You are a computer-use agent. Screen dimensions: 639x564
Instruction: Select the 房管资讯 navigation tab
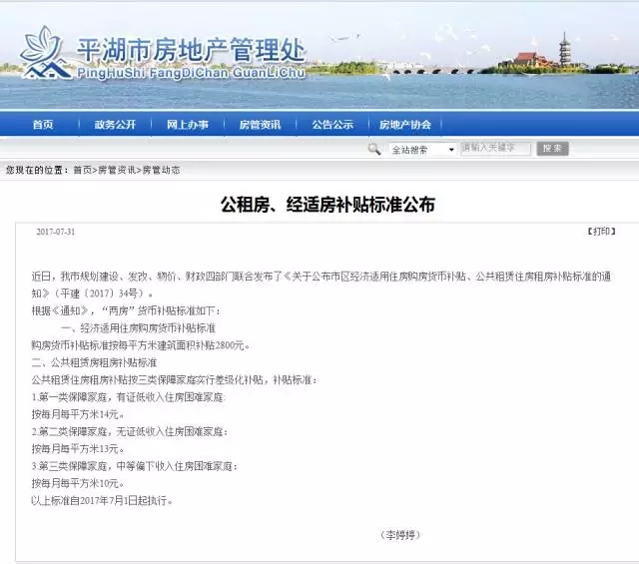click(x=260, y=125)
